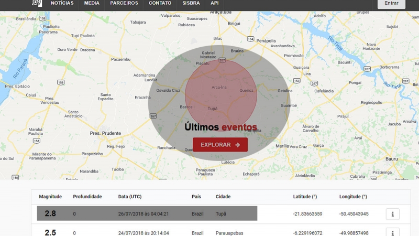
Task: Go to the MEDIA page
Action: [92, 3]
